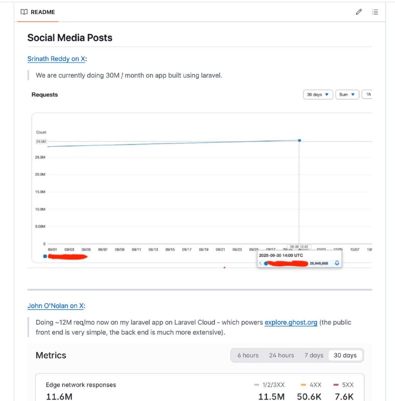Image resolution: width=395 pixels, height=401 pixels.
Task: Click the orange 4XX legend swatch
Action: coord(303,385)
